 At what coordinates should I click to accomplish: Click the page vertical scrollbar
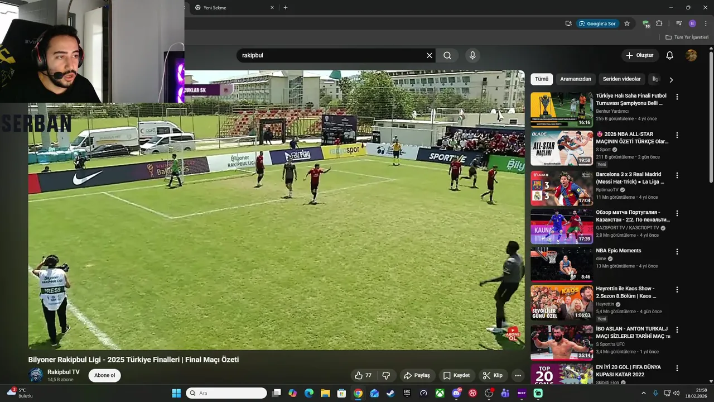click(711, 116)
